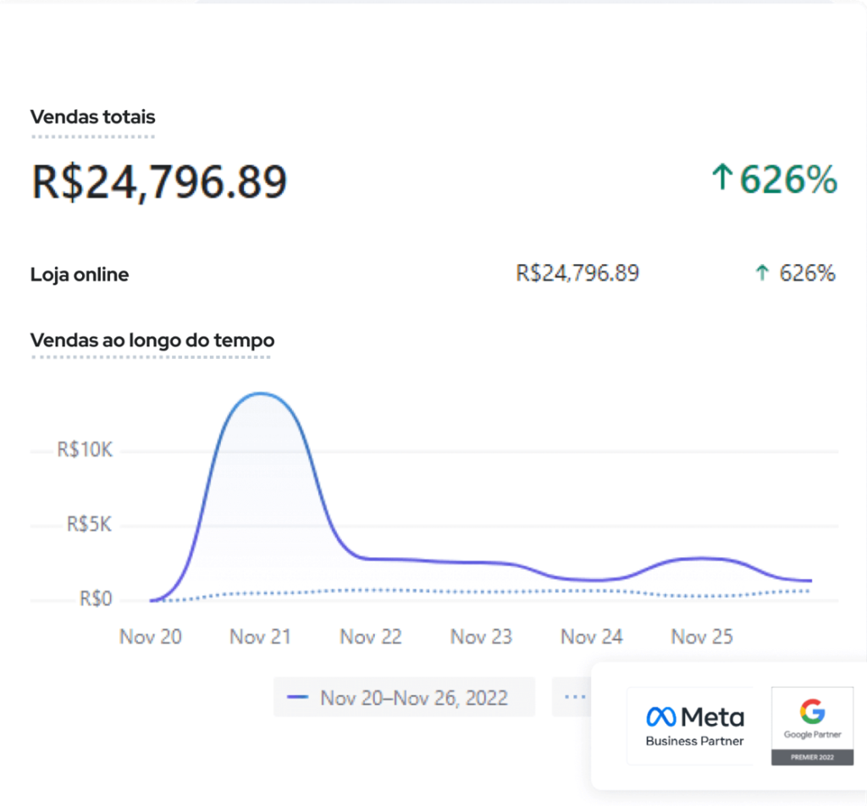Image resolution: width=867 pixels, height=806 pixels.
Task: Click the PREMIER 2022 badge strip
Action: pyautogui.click(x=812, y=758)
